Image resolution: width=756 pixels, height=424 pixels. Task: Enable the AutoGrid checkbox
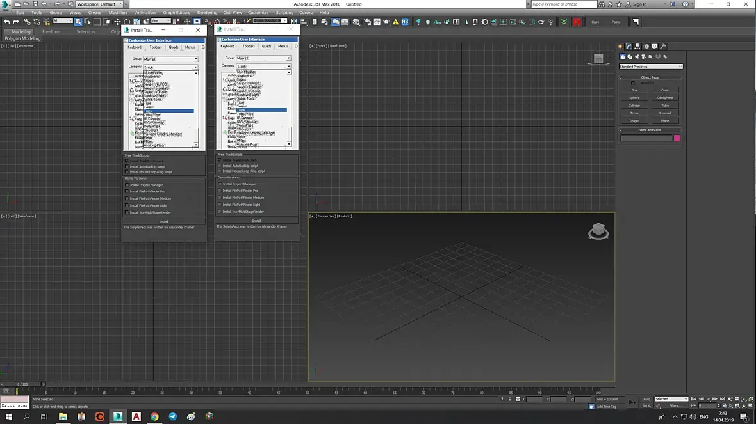coord(634,83)
